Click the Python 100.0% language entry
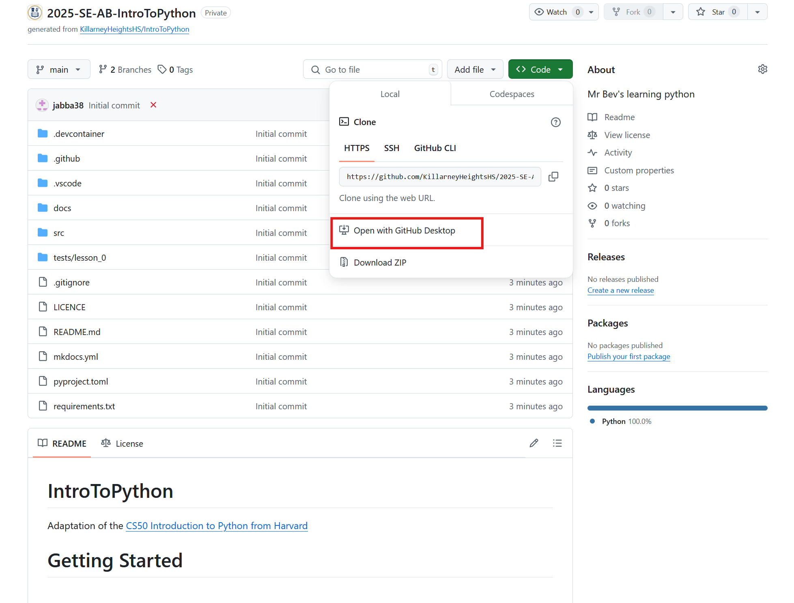Image resolution: width=794 pixels, height=603 pixels. click(621, 421)
